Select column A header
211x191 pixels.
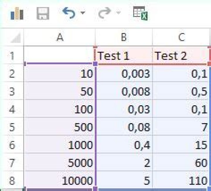[x=59, y=37]
